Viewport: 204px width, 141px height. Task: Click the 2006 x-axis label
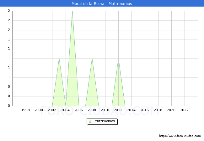pos(78,110)
